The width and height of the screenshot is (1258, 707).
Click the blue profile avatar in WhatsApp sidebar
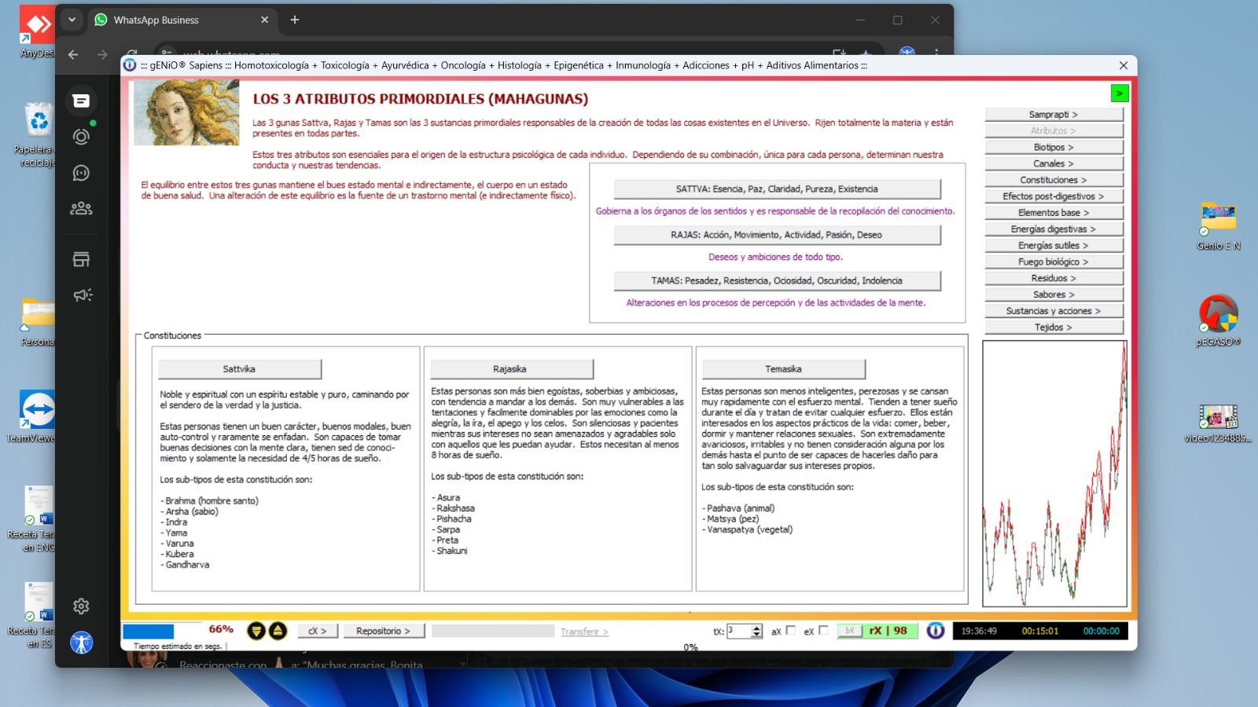click(x=82, y=643)
